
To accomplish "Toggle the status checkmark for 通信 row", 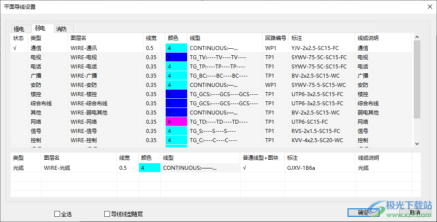I will [x=15, y=48].
